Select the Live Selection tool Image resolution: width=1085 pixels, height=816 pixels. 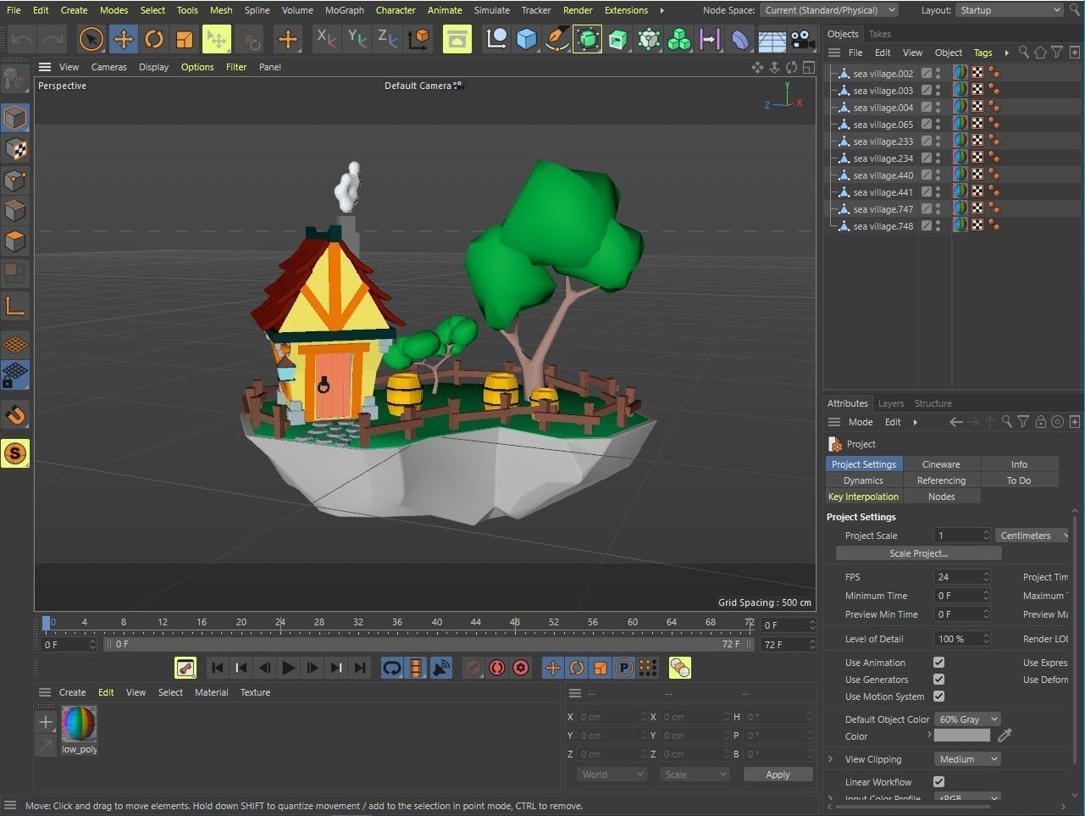pyautogui.click(x=91, y=39)
